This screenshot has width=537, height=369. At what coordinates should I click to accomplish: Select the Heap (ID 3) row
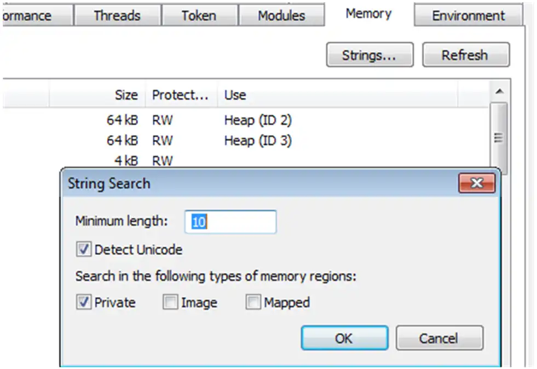[x=246, y=140]
